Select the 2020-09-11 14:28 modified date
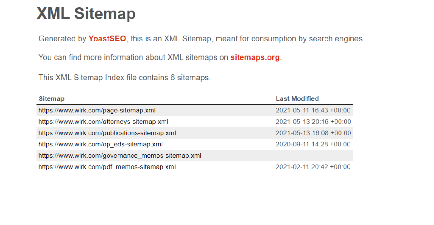434x225 pixels. [313, 144]
